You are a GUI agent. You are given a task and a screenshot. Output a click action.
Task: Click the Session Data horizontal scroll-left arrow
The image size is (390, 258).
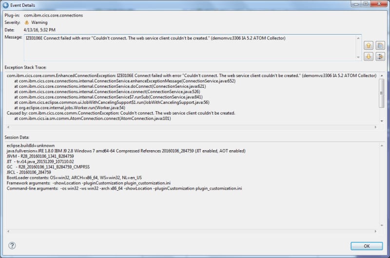pos(8,231)
